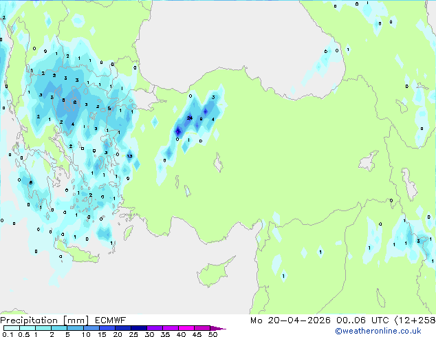This screenshot has width=436, height=337.
Task: Open the weatheronline.co.uk copyright link
Action: pyautogui.click(x=378, y=331)
